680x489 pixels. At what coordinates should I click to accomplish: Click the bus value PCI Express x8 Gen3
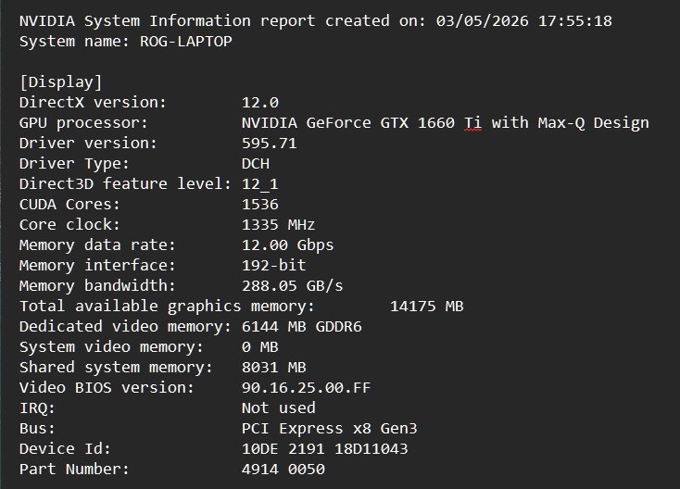pyautogui.click(x=330, y=428)
